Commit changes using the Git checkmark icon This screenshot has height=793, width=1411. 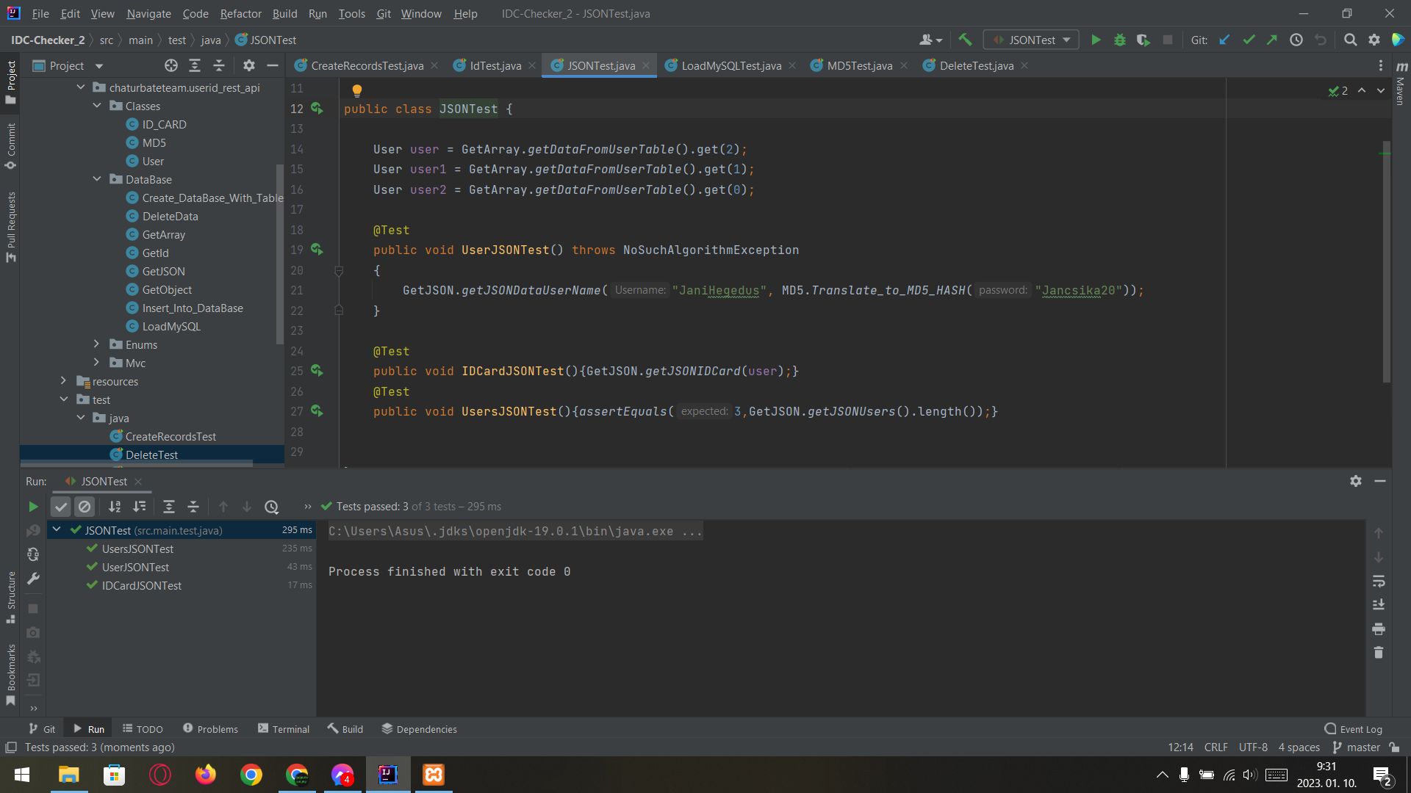pyautogui.click(x=1249, y=40)
